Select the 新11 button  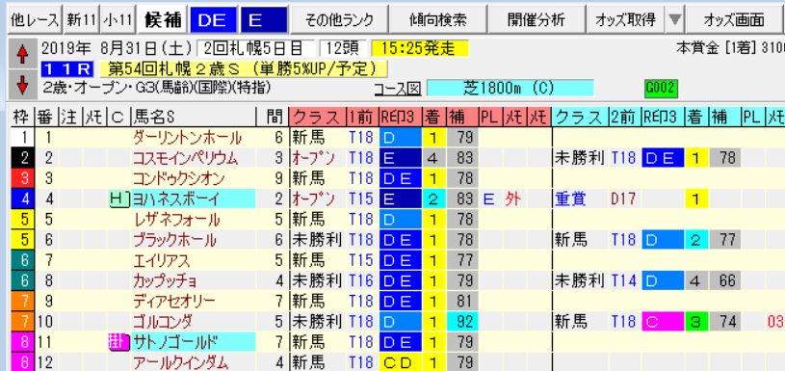[x=81, y=20]
